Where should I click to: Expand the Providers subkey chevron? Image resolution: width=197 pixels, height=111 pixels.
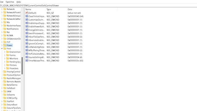pos(5,68)
